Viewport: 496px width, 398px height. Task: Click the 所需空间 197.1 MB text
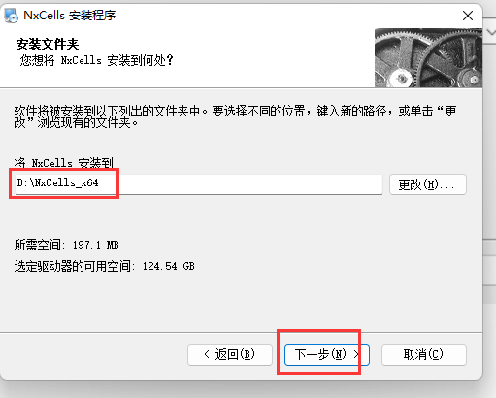[x=67, y=245]
